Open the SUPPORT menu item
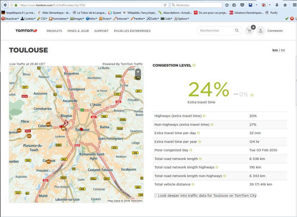 pyautogui.click(x=101, y=31)
